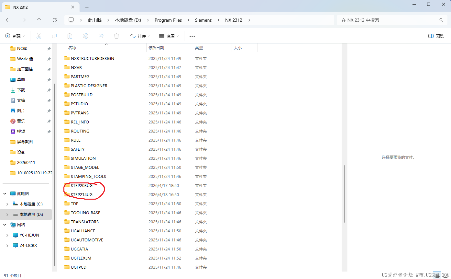Collapse the 此电脑 tree node
This screenshot has width=451, height=279.
pos(5,194)
